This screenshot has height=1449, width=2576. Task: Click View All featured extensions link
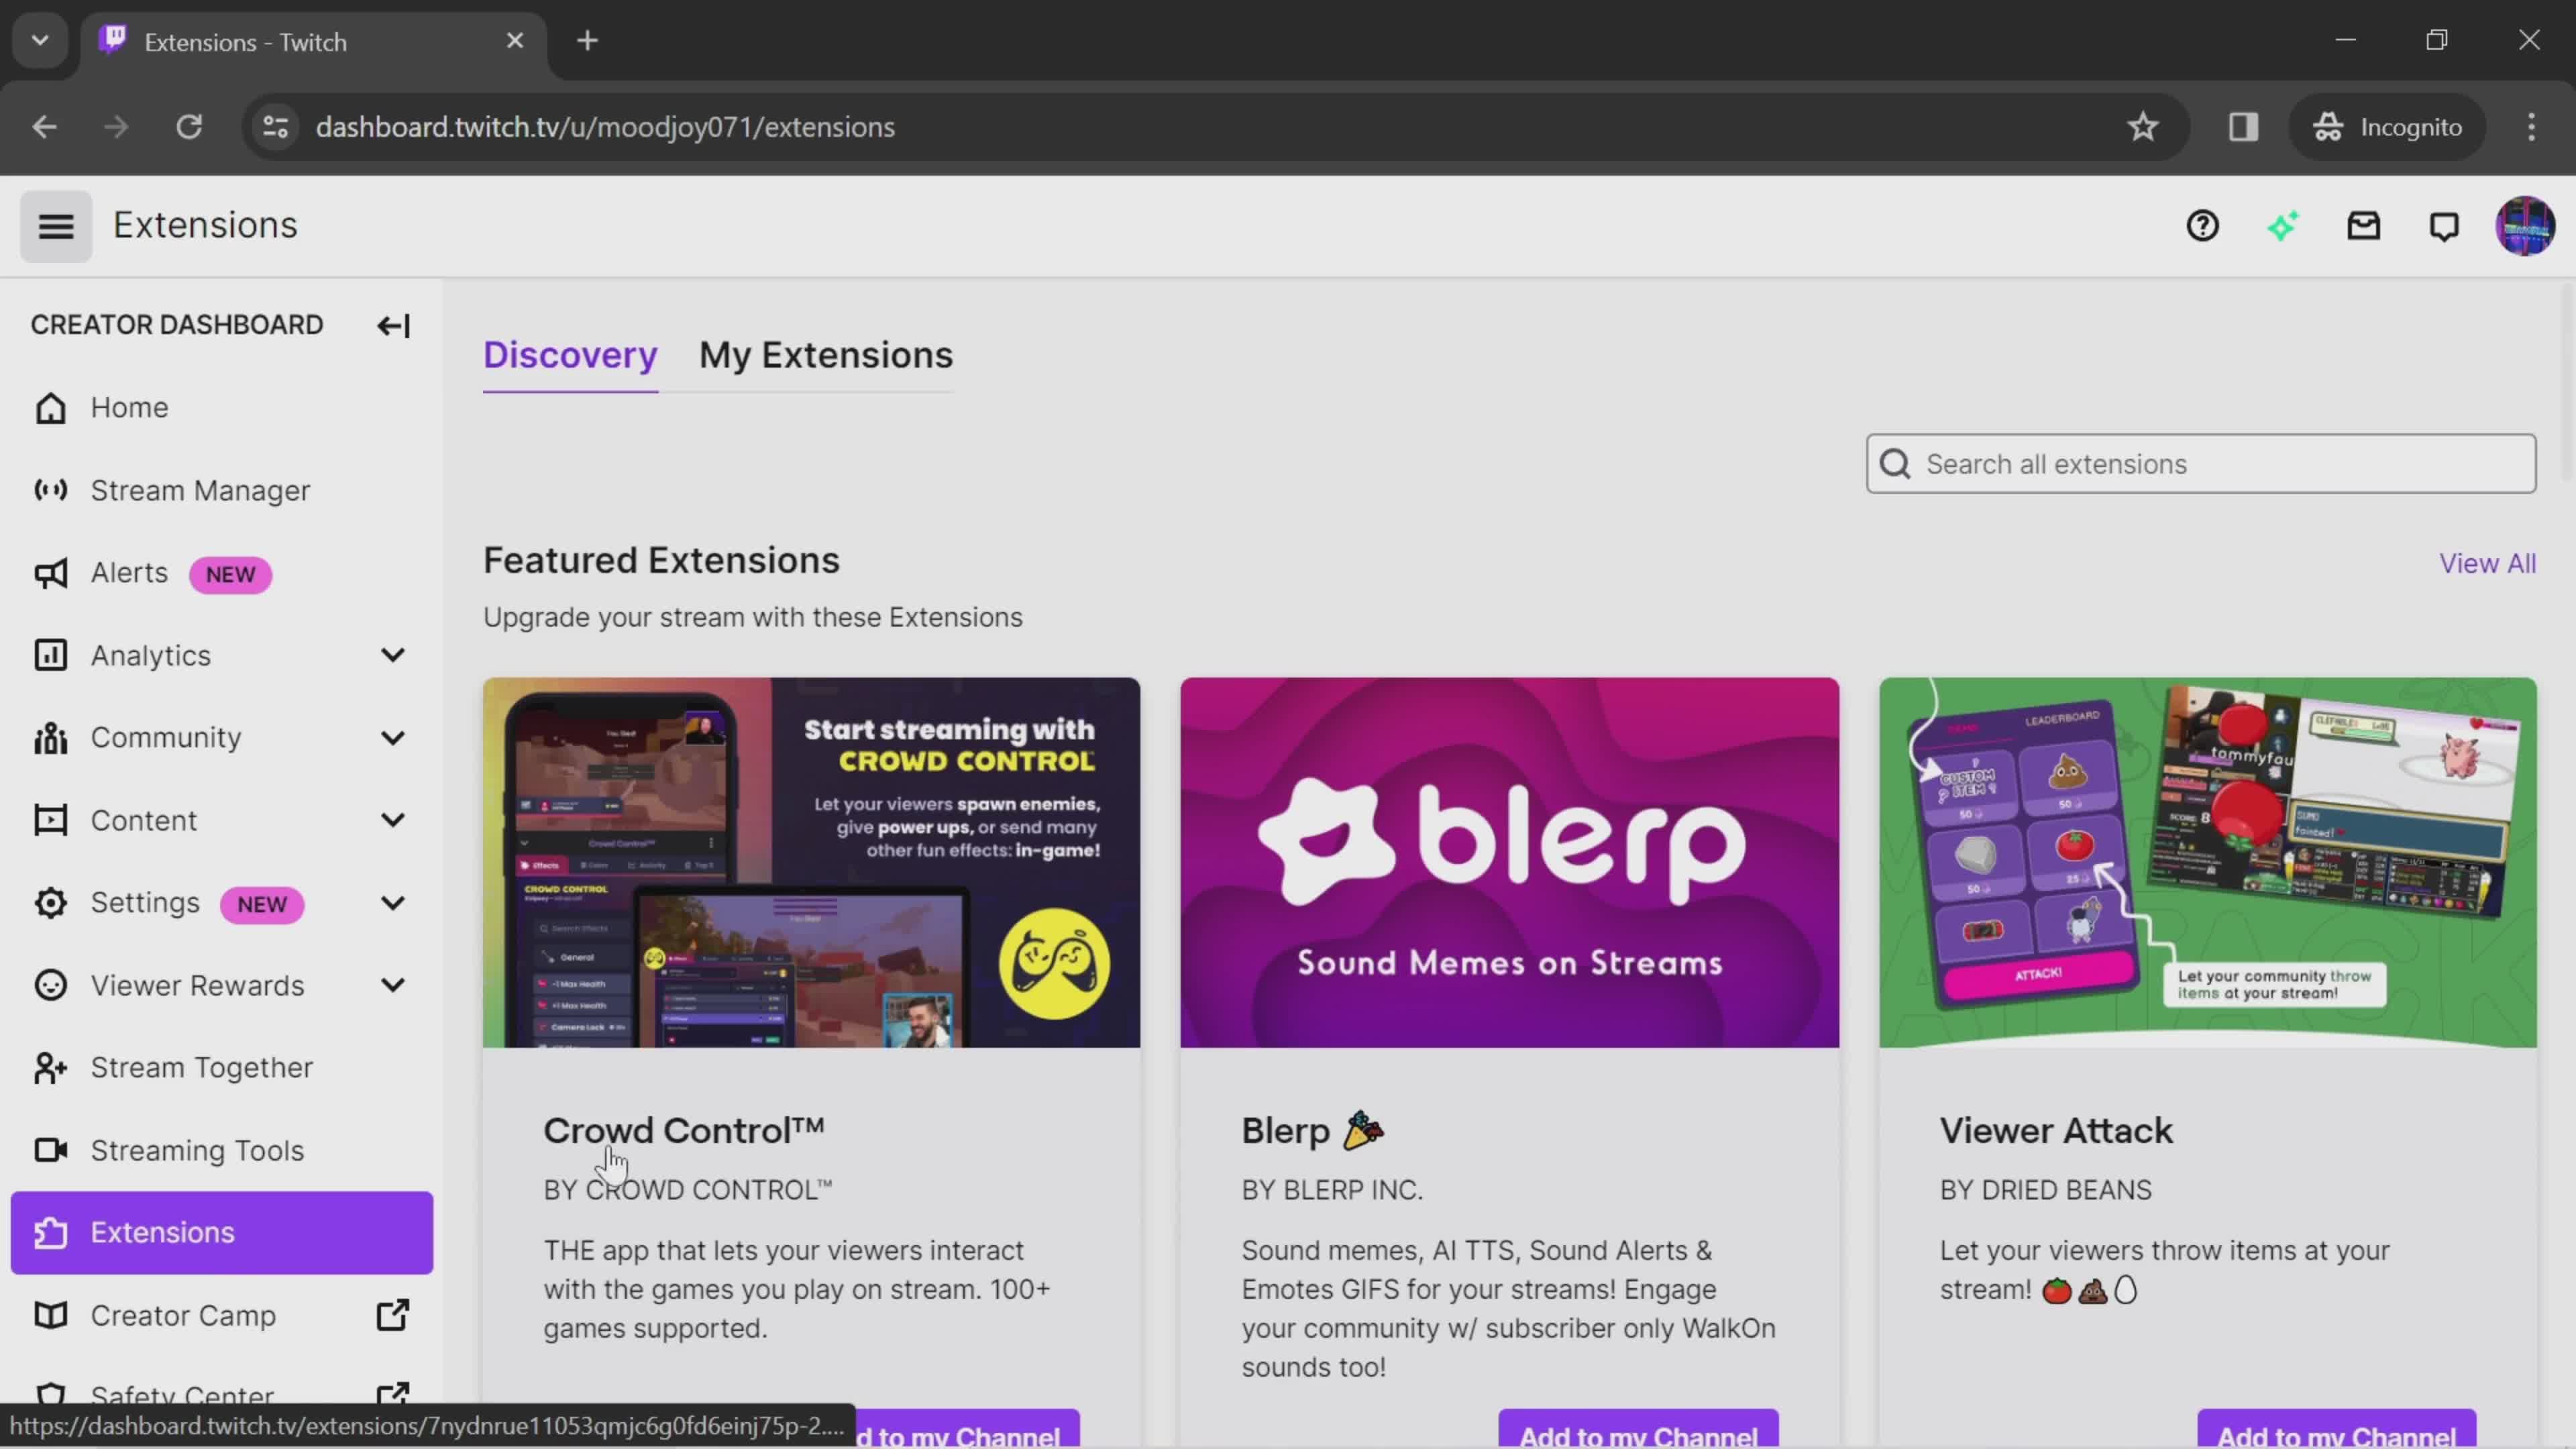(2487, 563)
